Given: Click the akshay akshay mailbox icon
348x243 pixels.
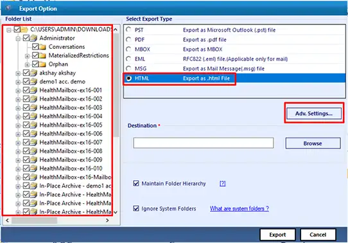Looking at the screenshot, I should click(x=33, y=73).
